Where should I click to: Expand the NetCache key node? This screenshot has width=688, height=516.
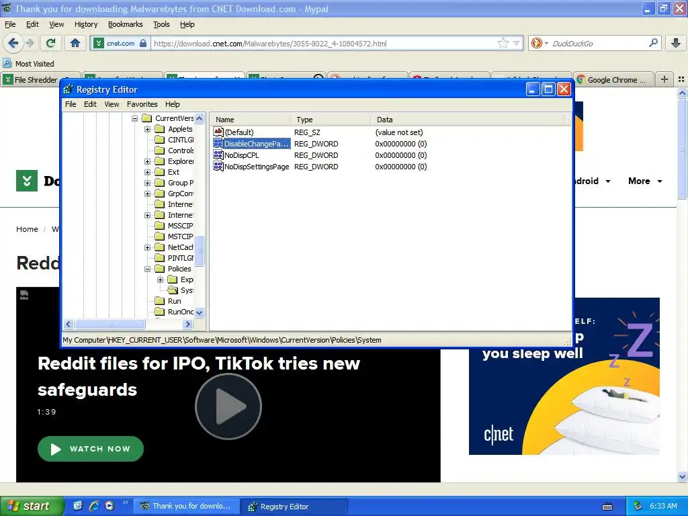tap(147, 247)
